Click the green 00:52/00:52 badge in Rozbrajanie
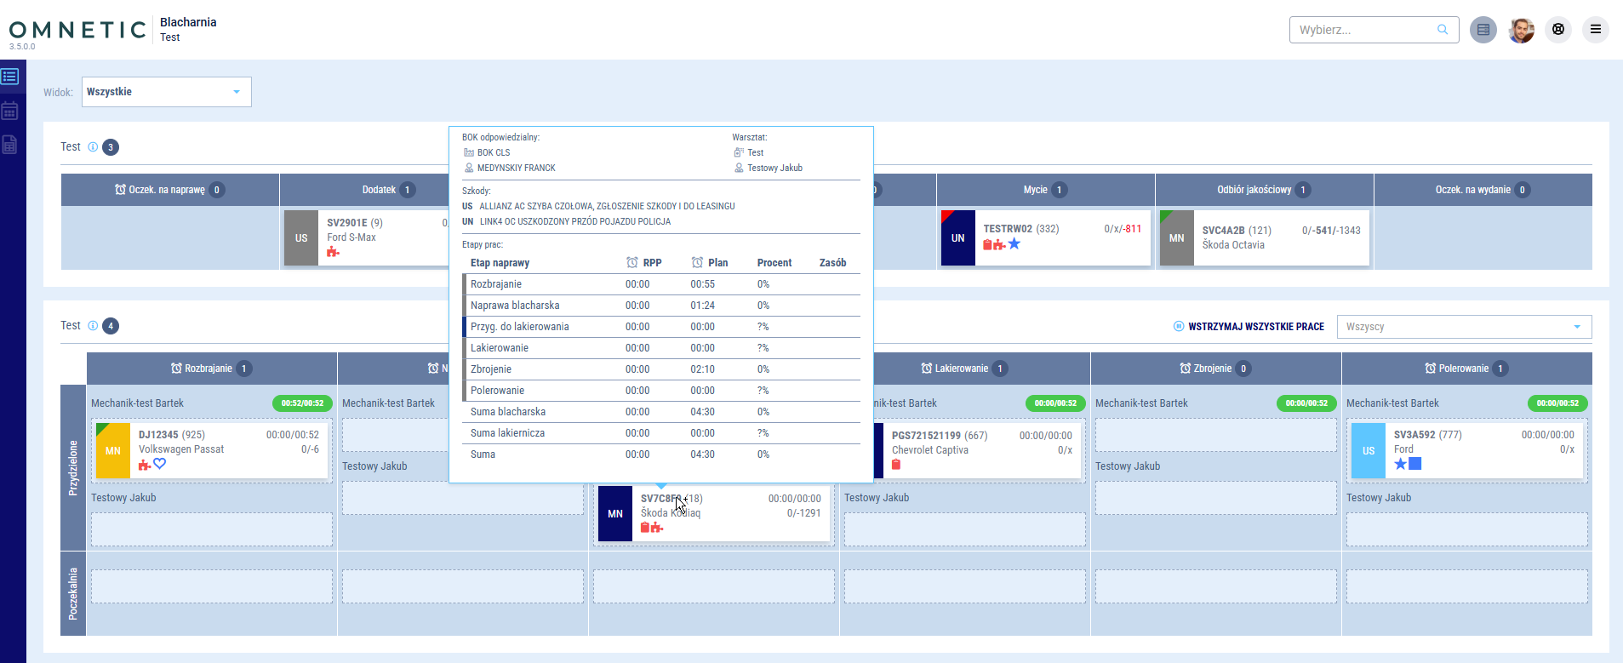This screenshot has height=663, width=1623. pyautogui.click(x=302, y=403)
